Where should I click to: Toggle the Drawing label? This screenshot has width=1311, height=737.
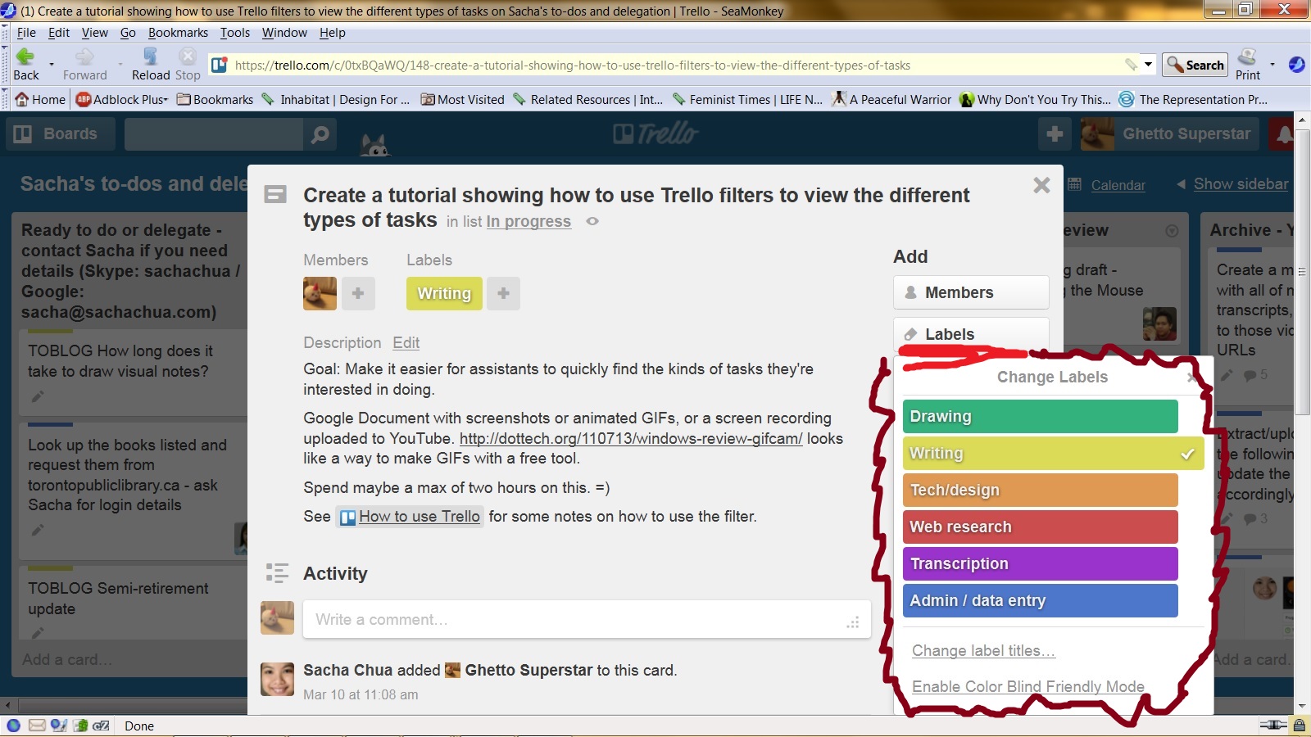point(1040,416)
